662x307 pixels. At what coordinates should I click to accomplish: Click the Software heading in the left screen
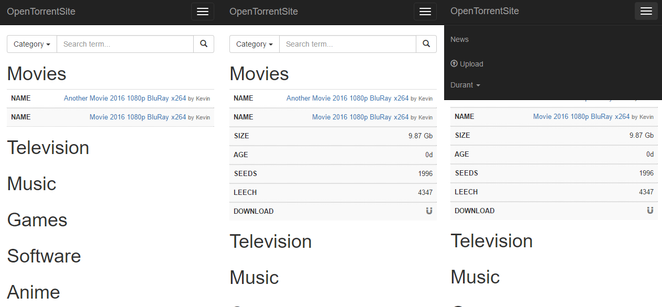44,256
